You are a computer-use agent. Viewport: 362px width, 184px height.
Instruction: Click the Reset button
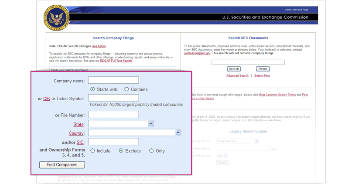click(x=263, y=69)
